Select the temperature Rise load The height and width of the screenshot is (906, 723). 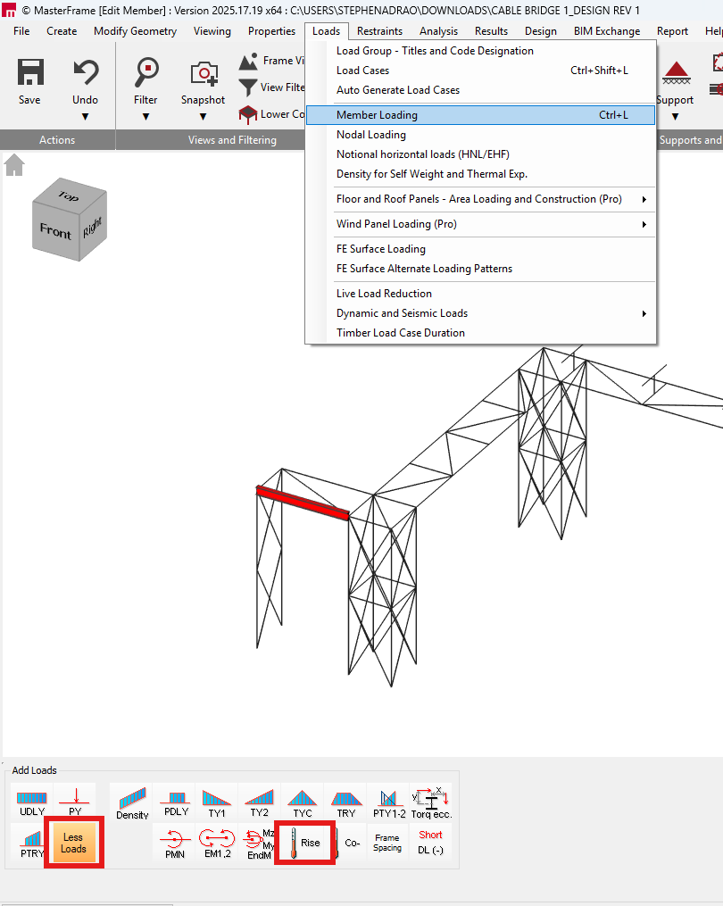[304, 843]
